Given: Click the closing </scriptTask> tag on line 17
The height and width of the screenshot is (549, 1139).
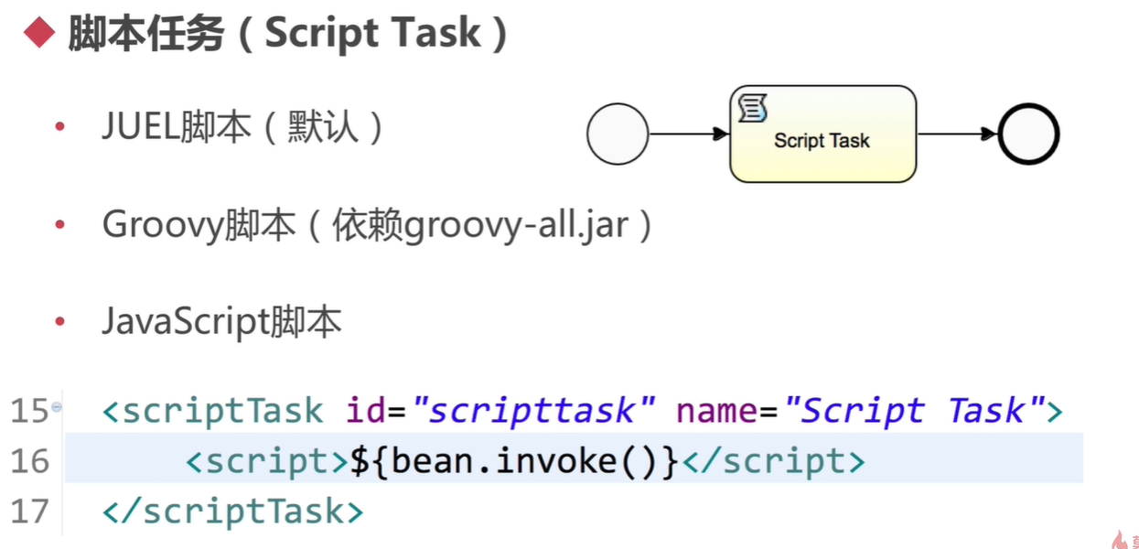Looking at the screenshot, I should pos(232,511).
